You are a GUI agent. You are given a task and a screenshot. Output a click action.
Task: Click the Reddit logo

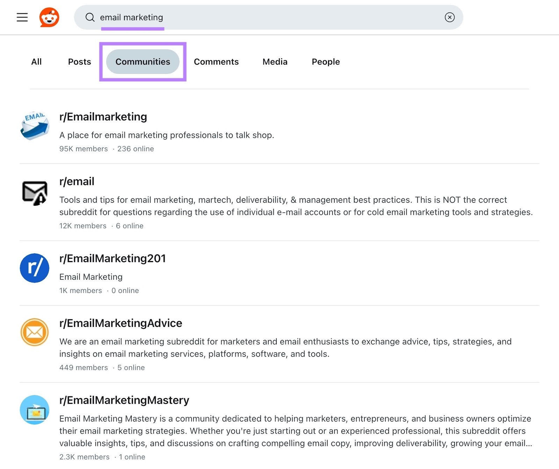pos(49,17)
